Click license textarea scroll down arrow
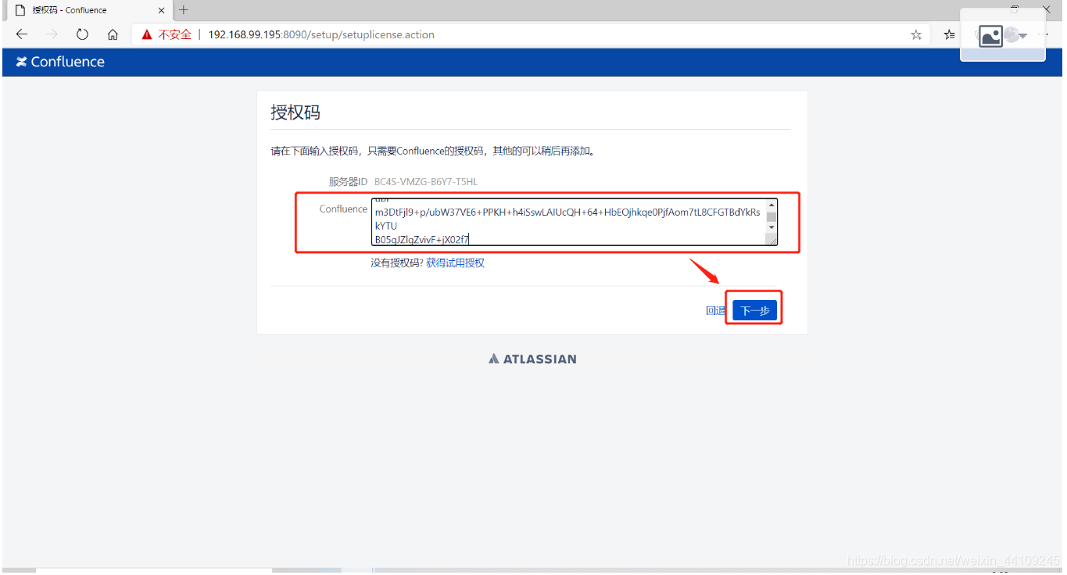The image size is (1067, 575). click(772, 227)
